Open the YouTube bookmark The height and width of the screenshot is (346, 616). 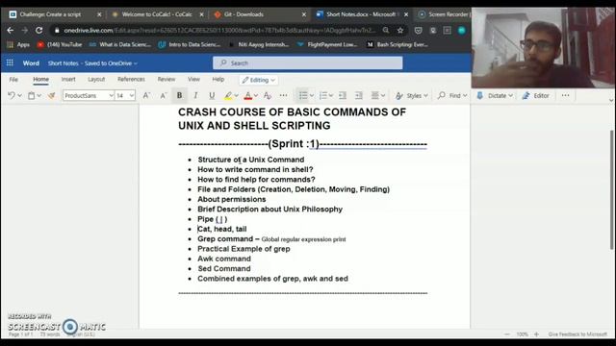(x=60, y=45)
